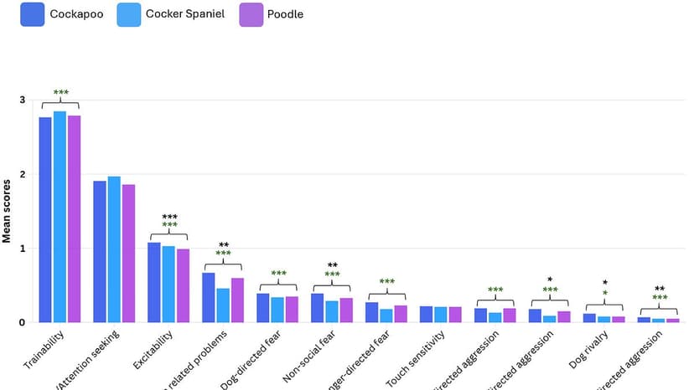Click the green asterisks above Trainability bars
The height and width of the screenshot is (390, 694).
pyautogui.click(x=60, y=93)
